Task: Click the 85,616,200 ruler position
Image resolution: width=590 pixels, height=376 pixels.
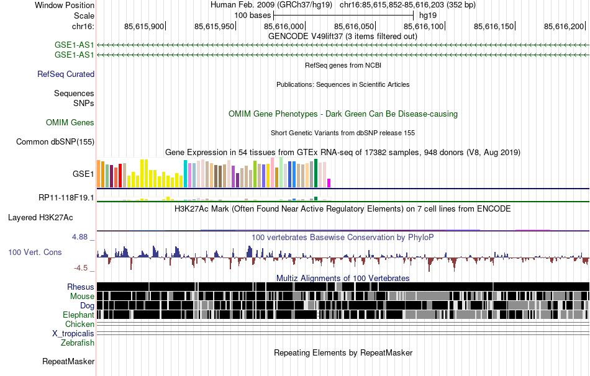Action: tap(564, 26)
